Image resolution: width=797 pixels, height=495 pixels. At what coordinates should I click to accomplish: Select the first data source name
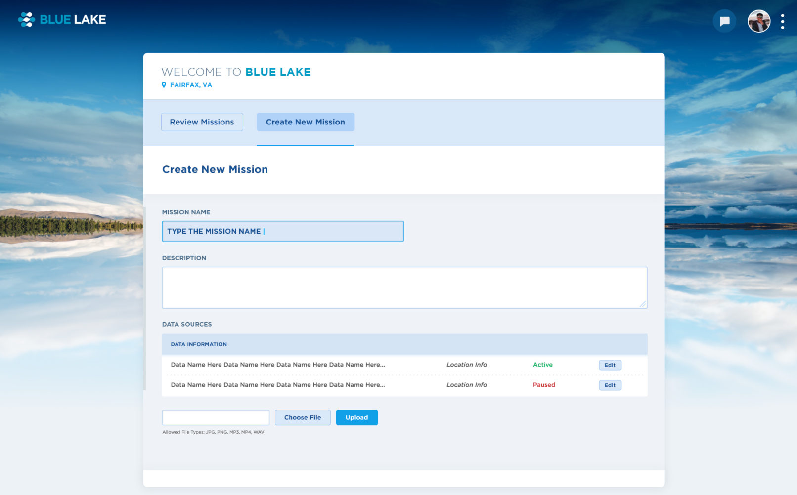coord(277,365)
